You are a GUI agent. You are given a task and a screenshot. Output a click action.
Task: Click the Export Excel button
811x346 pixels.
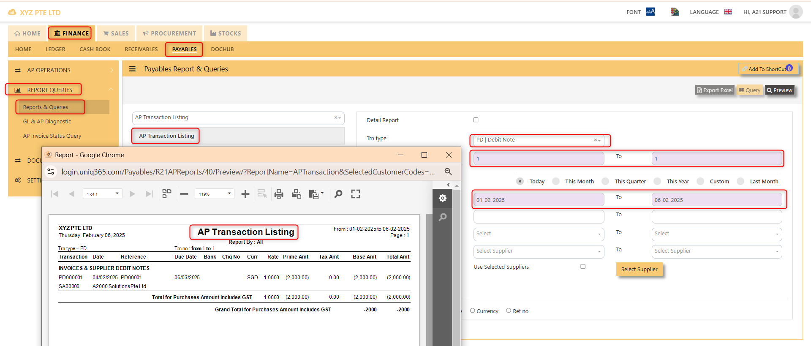point(715,90)
